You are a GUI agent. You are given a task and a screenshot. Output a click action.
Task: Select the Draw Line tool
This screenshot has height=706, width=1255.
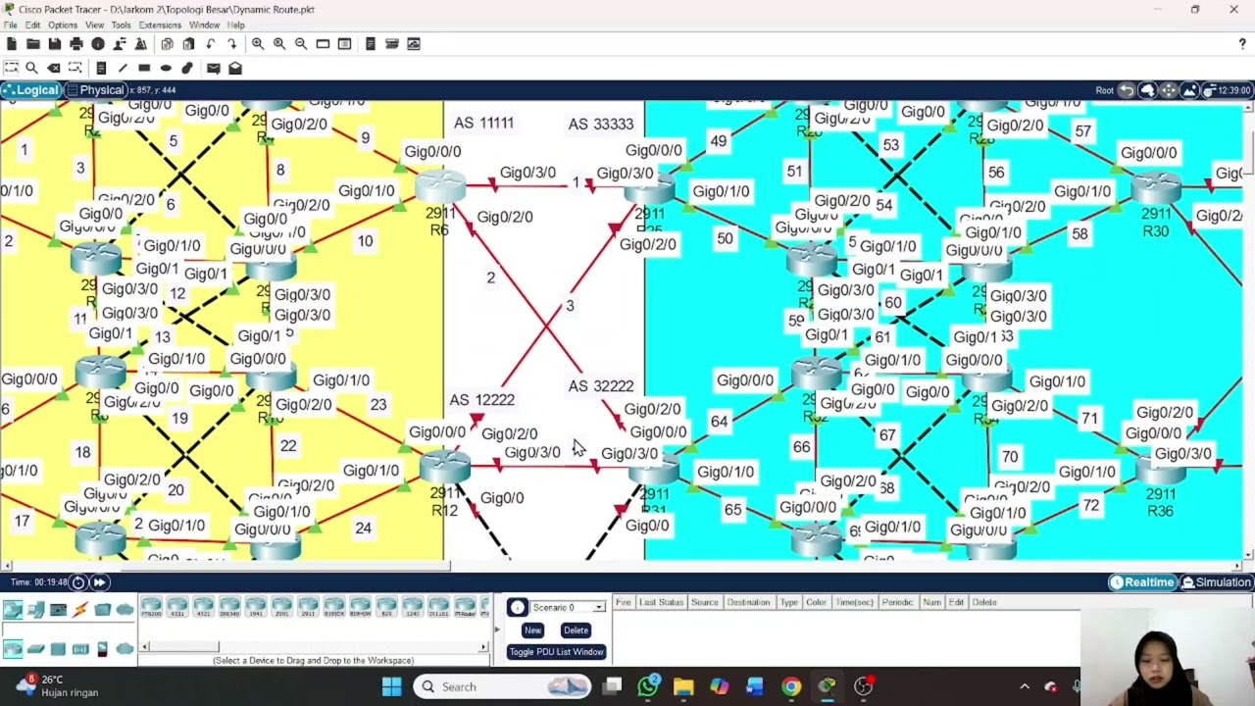pyautogui.click(x=123, y=68)
